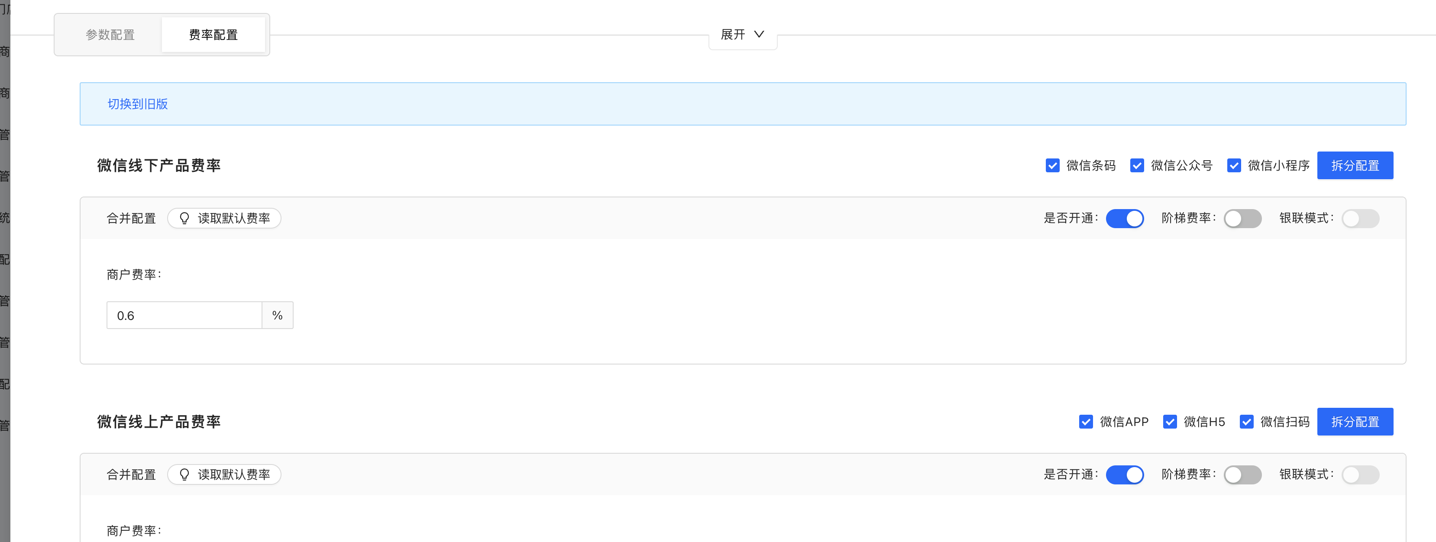
Task: Click 拆分配置 button for 微信线下产品费率
Action: point(1355,165)
